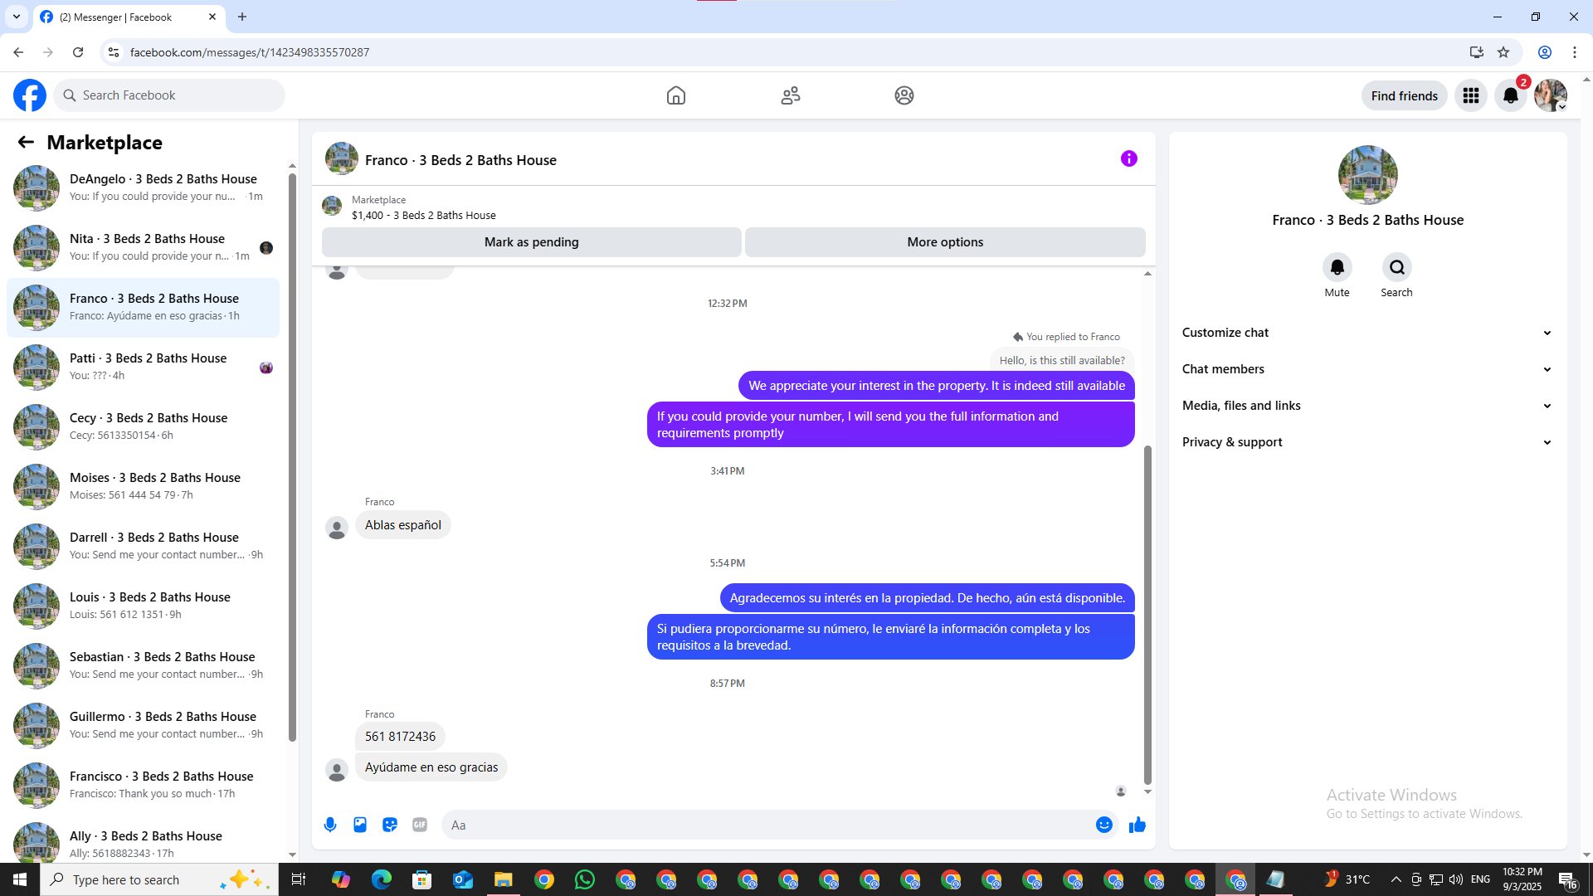This screenshot has width=1593, height=896.
Task: Open a new browser tab
Action: pyautogui.click(x=242, y=17)
